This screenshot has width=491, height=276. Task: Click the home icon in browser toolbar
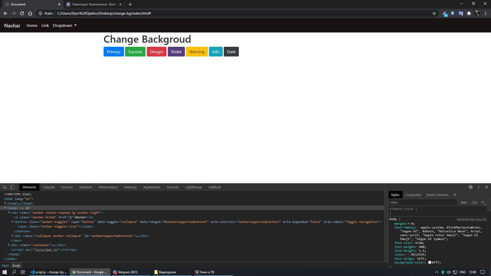(30, 13)
